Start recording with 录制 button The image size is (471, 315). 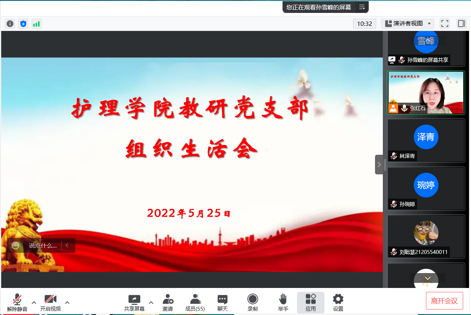253,302
